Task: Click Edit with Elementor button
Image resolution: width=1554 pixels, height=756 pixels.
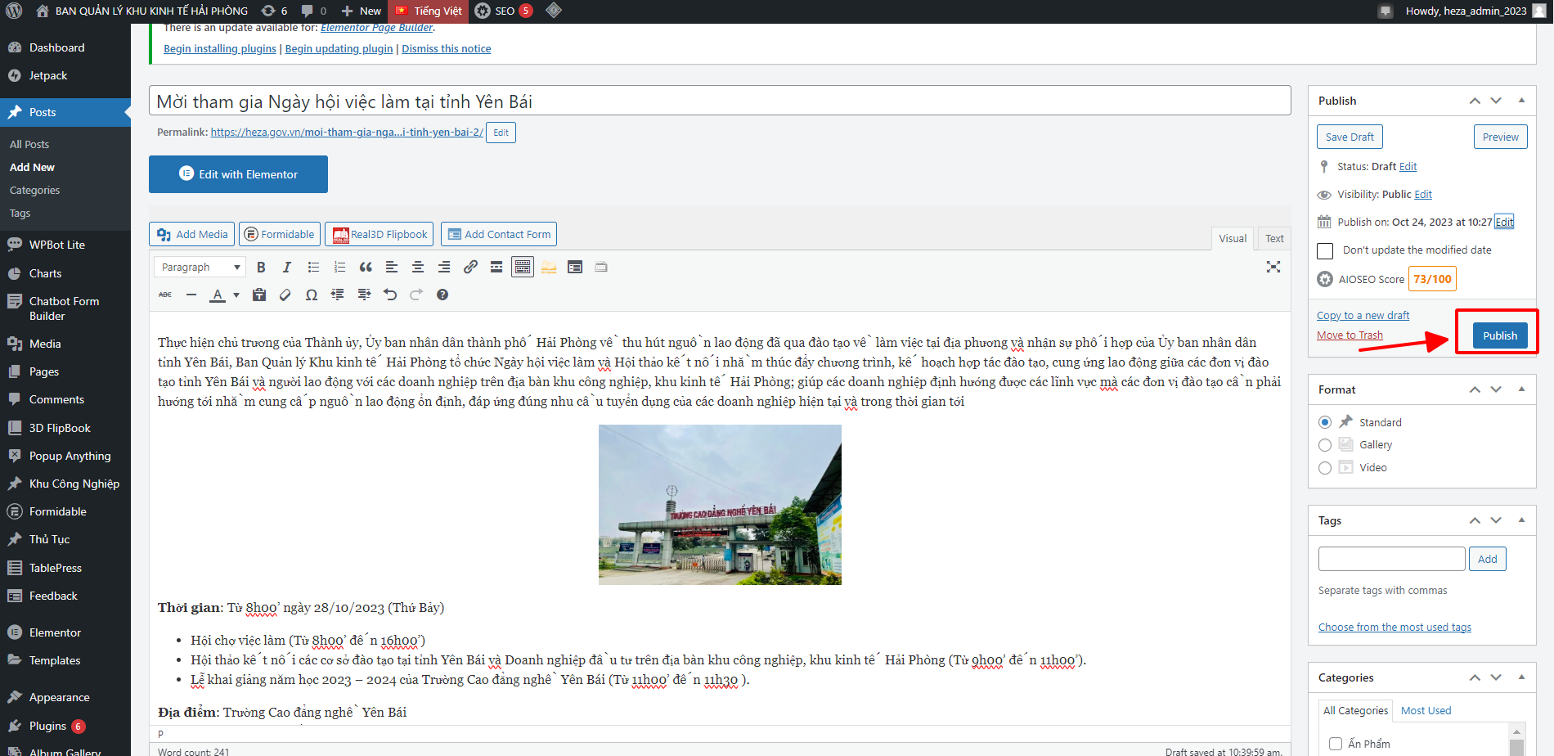Action: [x=238, y=174]
